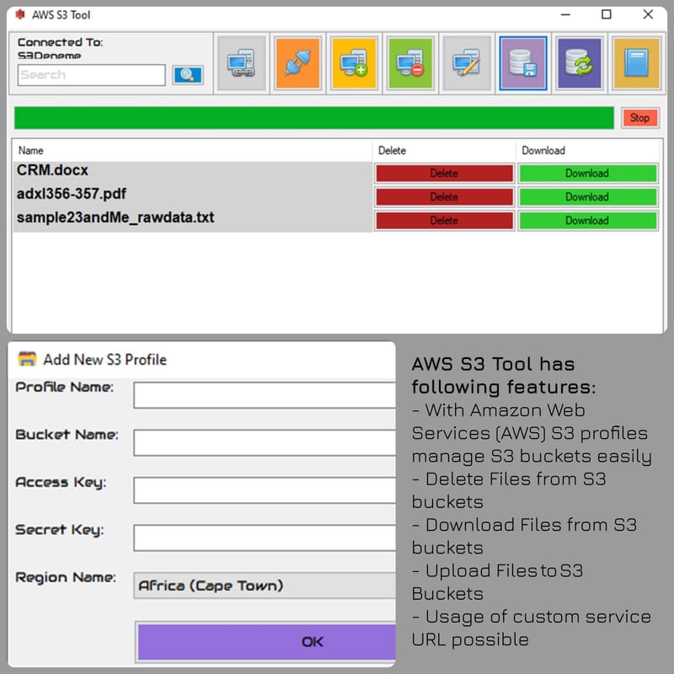Delete the sample23andMe_rawdata.txt file
The height and width of the screenshot is (674, 674).
(x=444, y=221)
